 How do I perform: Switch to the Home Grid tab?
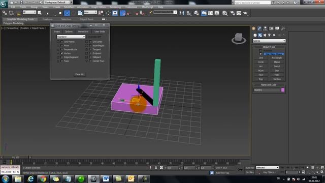pos(83,32)
